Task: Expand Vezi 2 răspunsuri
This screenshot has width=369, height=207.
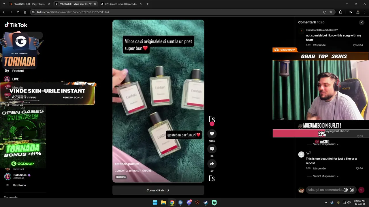Action: tap(326, 176)
